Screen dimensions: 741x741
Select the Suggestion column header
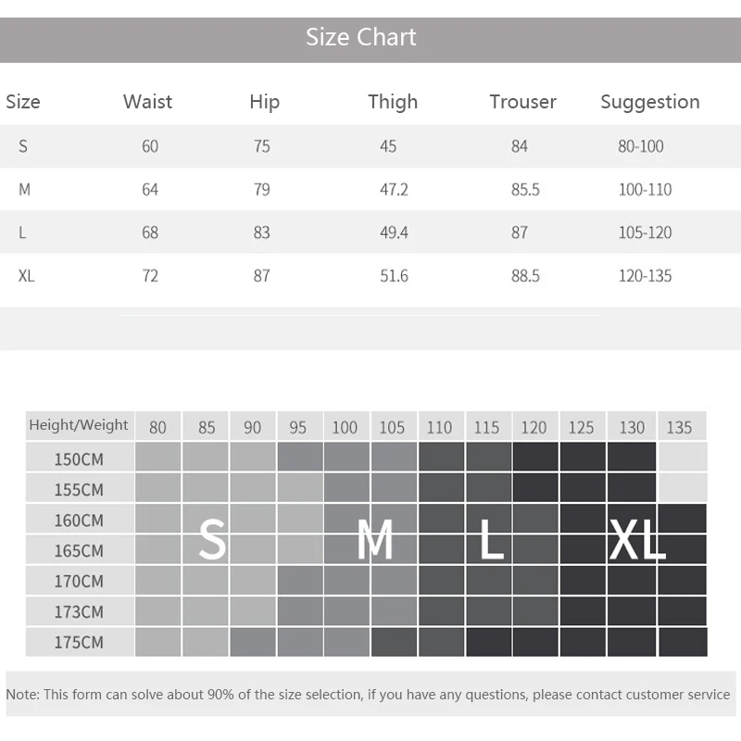649,102
